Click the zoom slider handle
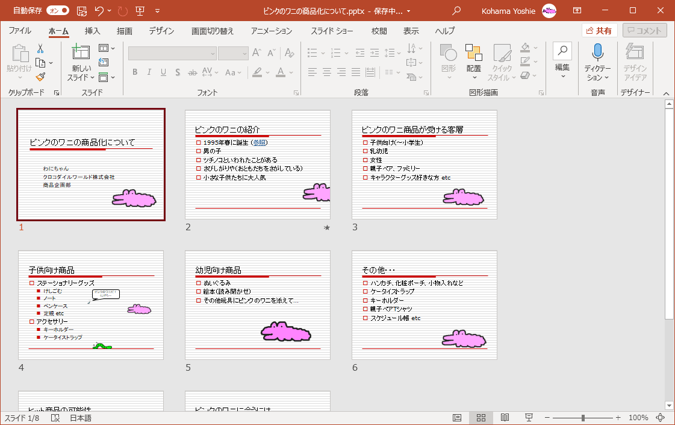 point(583,418)
